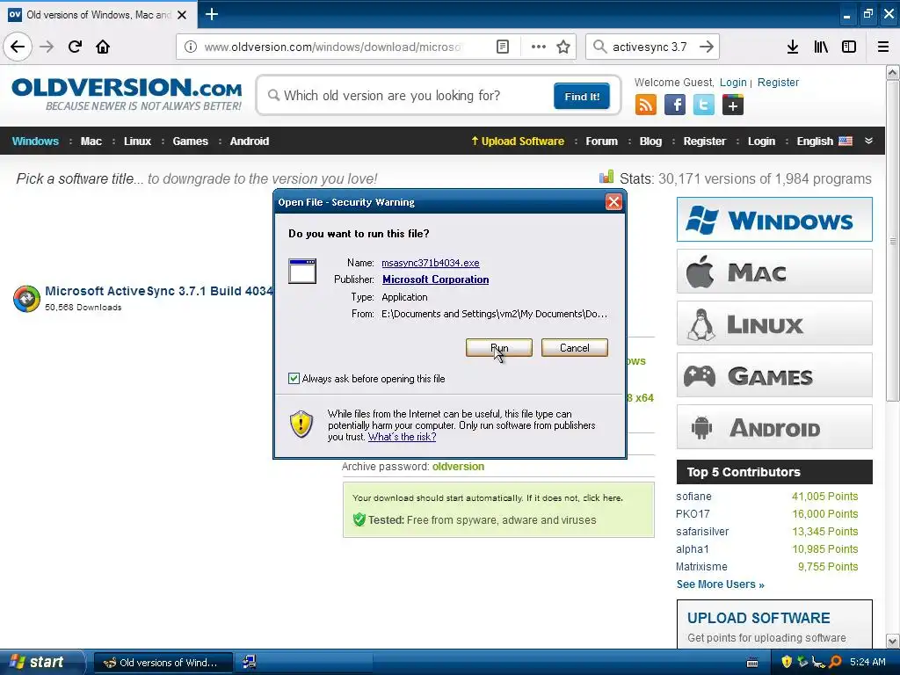Click Upload Software in nav bar
The height and width of the screenshot is (675, 900).
(x=517, y=142)
